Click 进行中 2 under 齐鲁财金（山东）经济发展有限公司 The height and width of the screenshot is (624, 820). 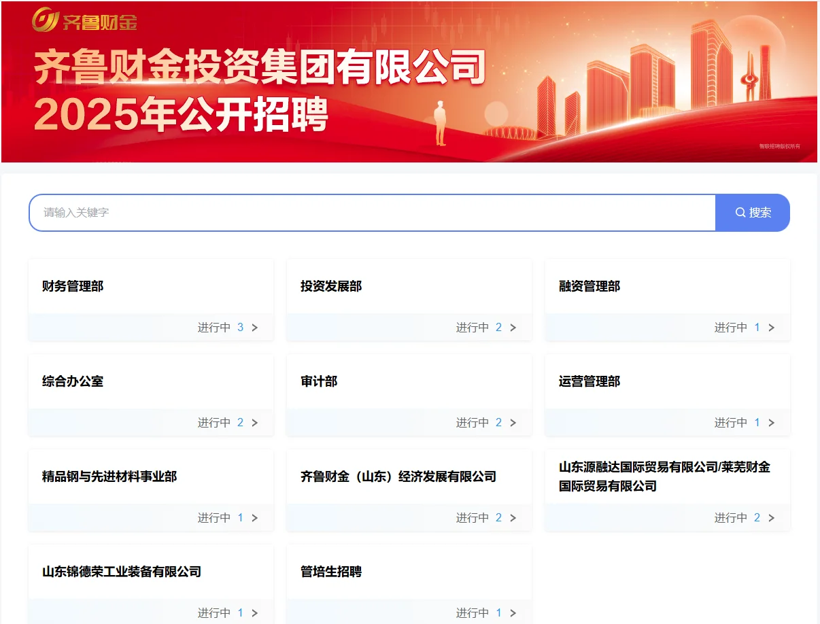[479, 518]
